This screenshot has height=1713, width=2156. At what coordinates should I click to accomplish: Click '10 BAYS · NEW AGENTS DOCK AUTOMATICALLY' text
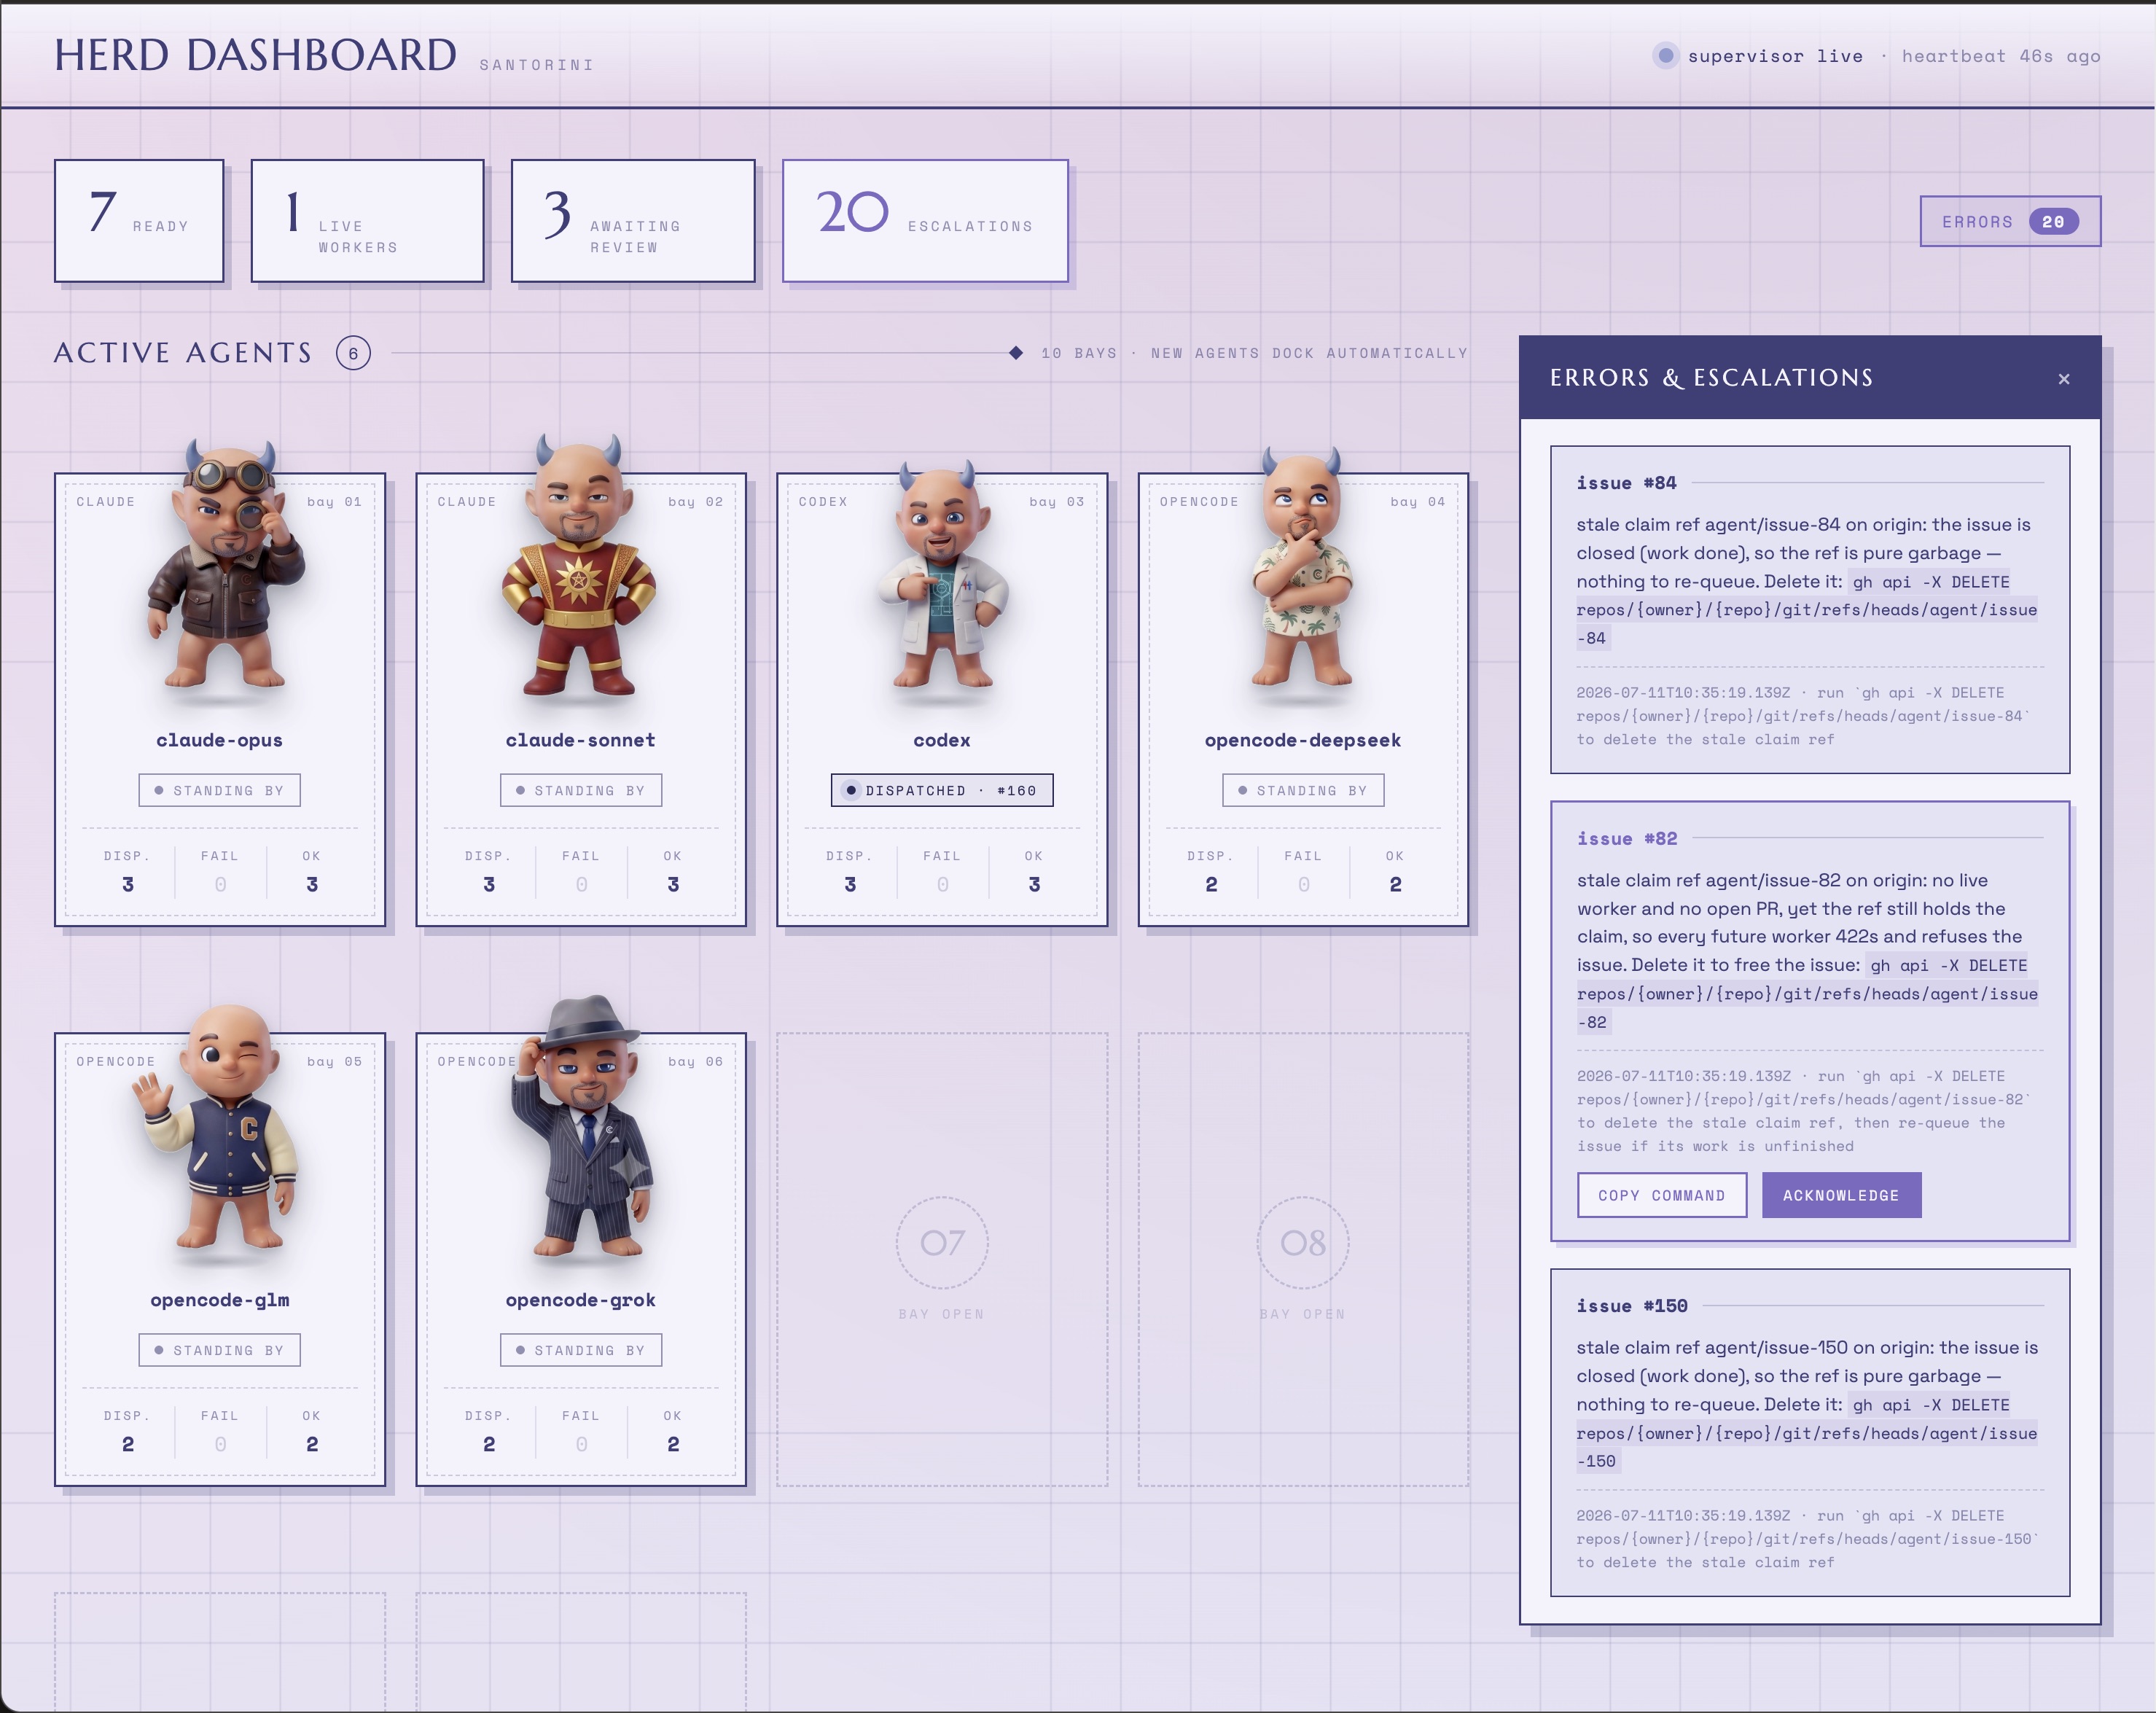click(x=1254, y=353)
